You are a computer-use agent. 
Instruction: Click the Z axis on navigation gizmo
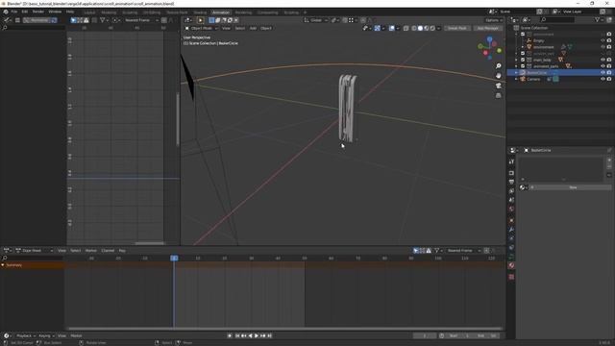point(489,39)
